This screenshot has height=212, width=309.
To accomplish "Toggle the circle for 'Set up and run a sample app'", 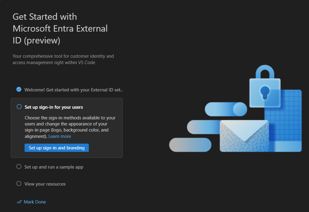I will [19, 167].
